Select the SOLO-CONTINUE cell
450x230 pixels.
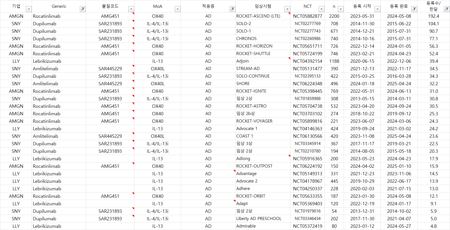(x=263, y=76)
